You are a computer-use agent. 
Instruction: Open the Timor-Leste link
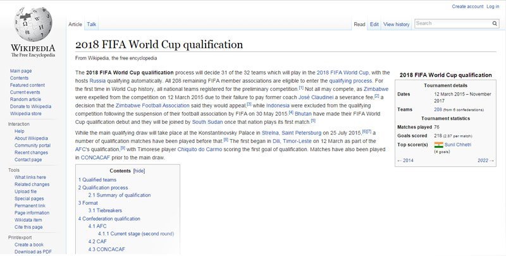coord(297,141)
